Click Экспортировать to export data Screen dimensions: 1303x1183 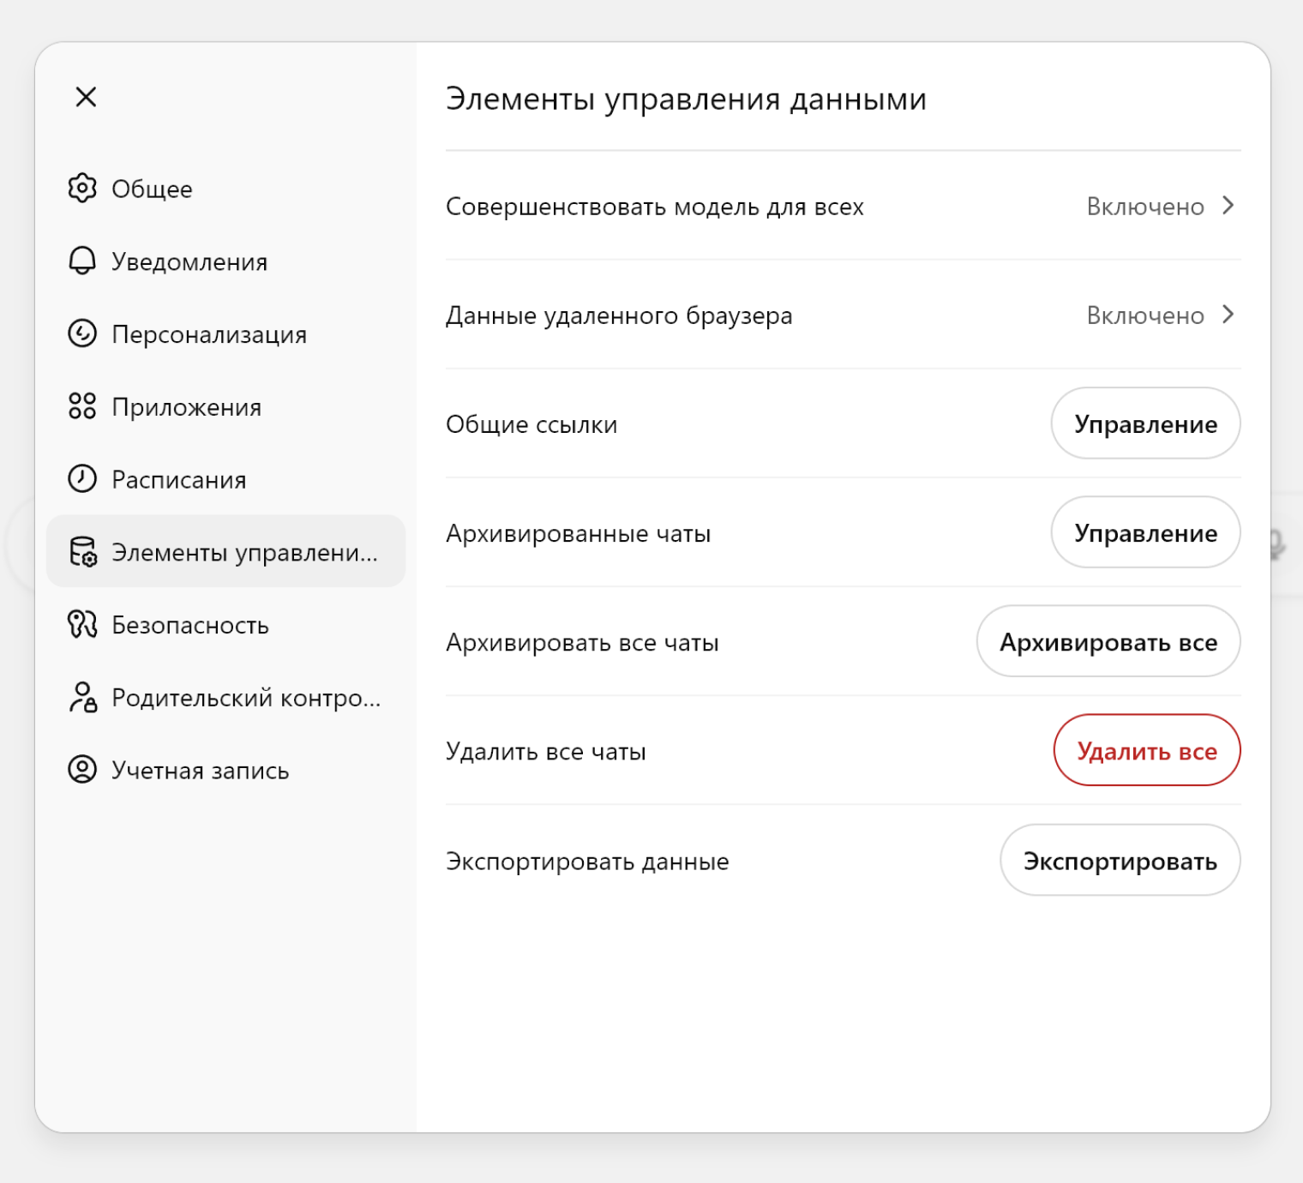(x=1120, y=860)
